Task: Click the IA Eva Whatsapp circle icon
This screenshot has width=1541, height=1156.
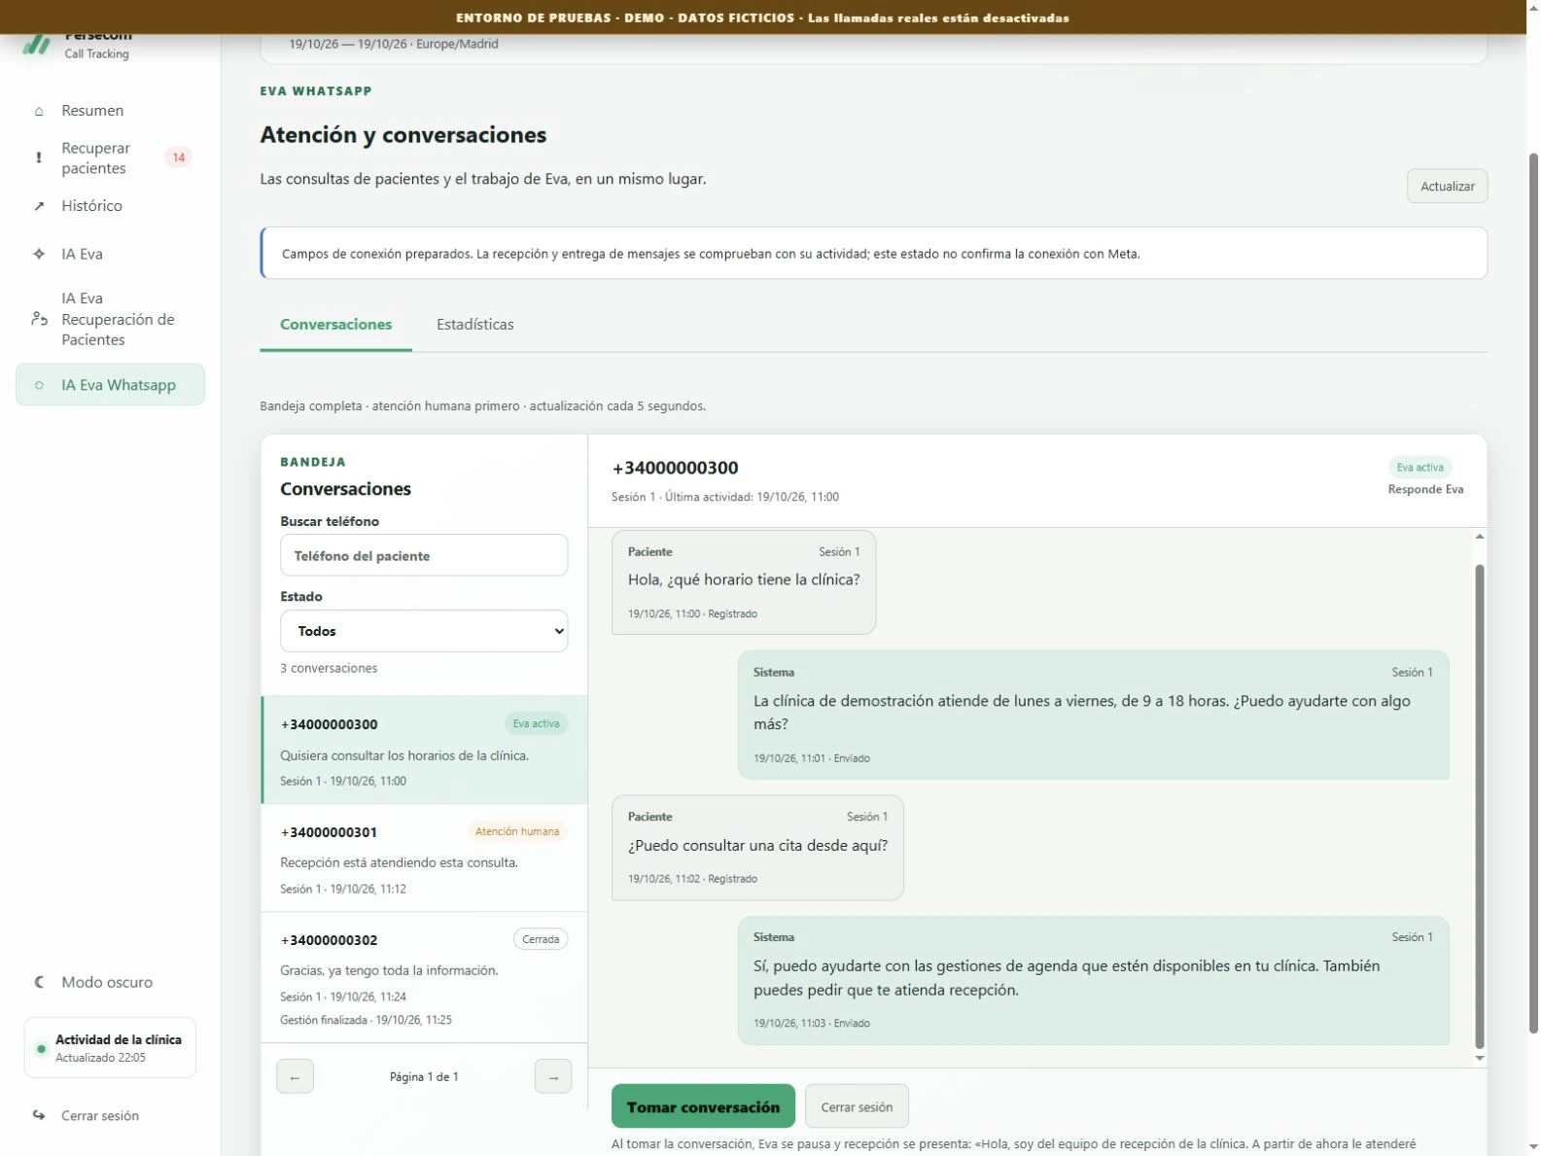Action: 39,385
